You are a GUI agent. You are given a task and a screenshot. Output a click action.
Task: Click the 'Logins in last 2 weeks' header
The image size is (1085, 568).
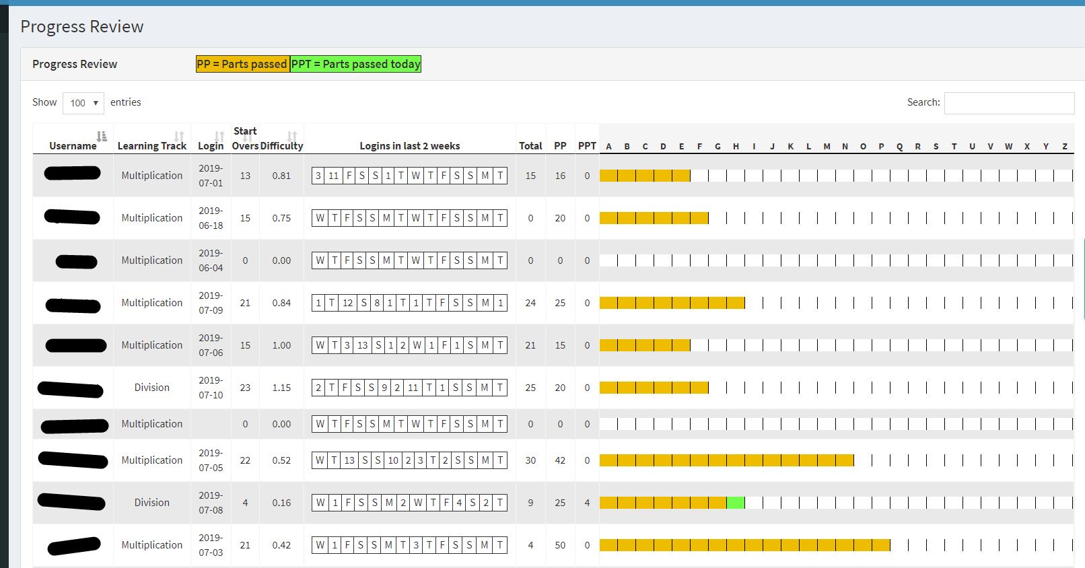coord(409,146)
